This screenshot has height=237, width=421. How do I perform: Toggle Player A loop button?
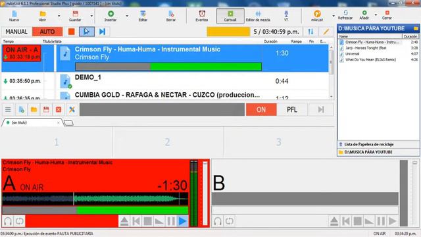pyautogui.click(x=19, y=221)
